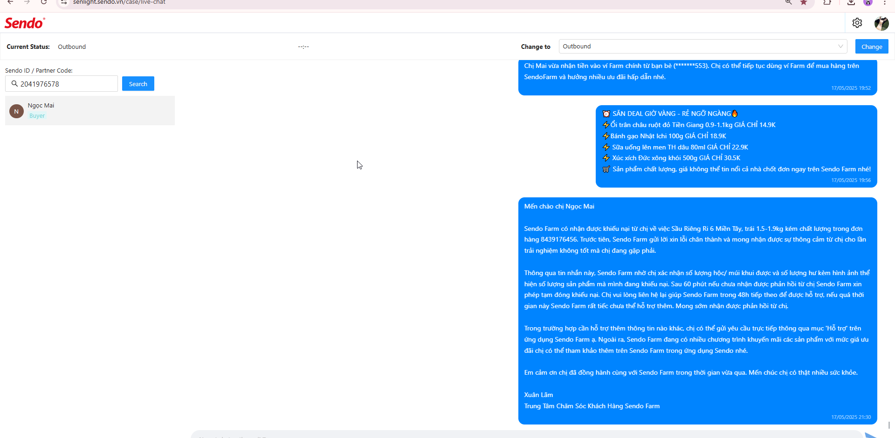The height and width of the screenshot is (438, 895).
Task: Click the timestamp 17/05/2025 19:52
Action: [851, 88]
